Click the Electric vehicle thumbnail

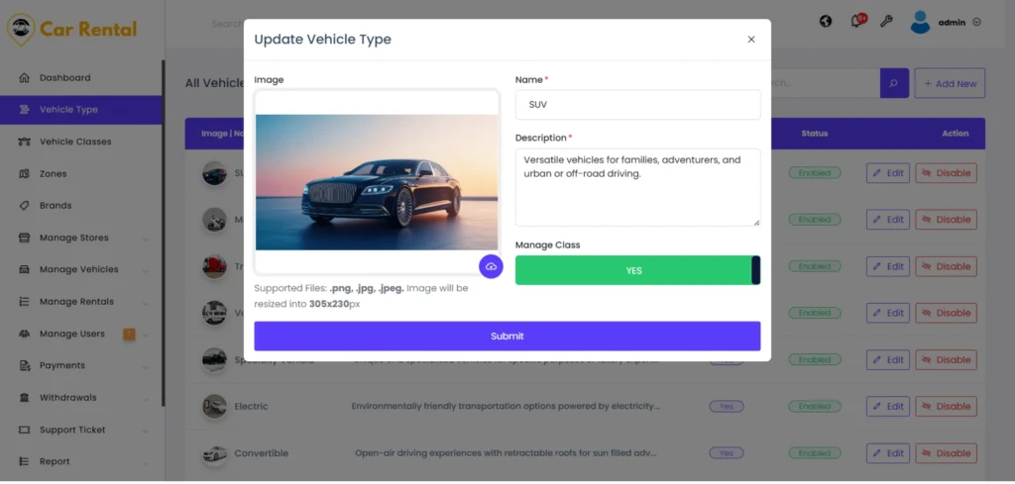tap(214, 406)
